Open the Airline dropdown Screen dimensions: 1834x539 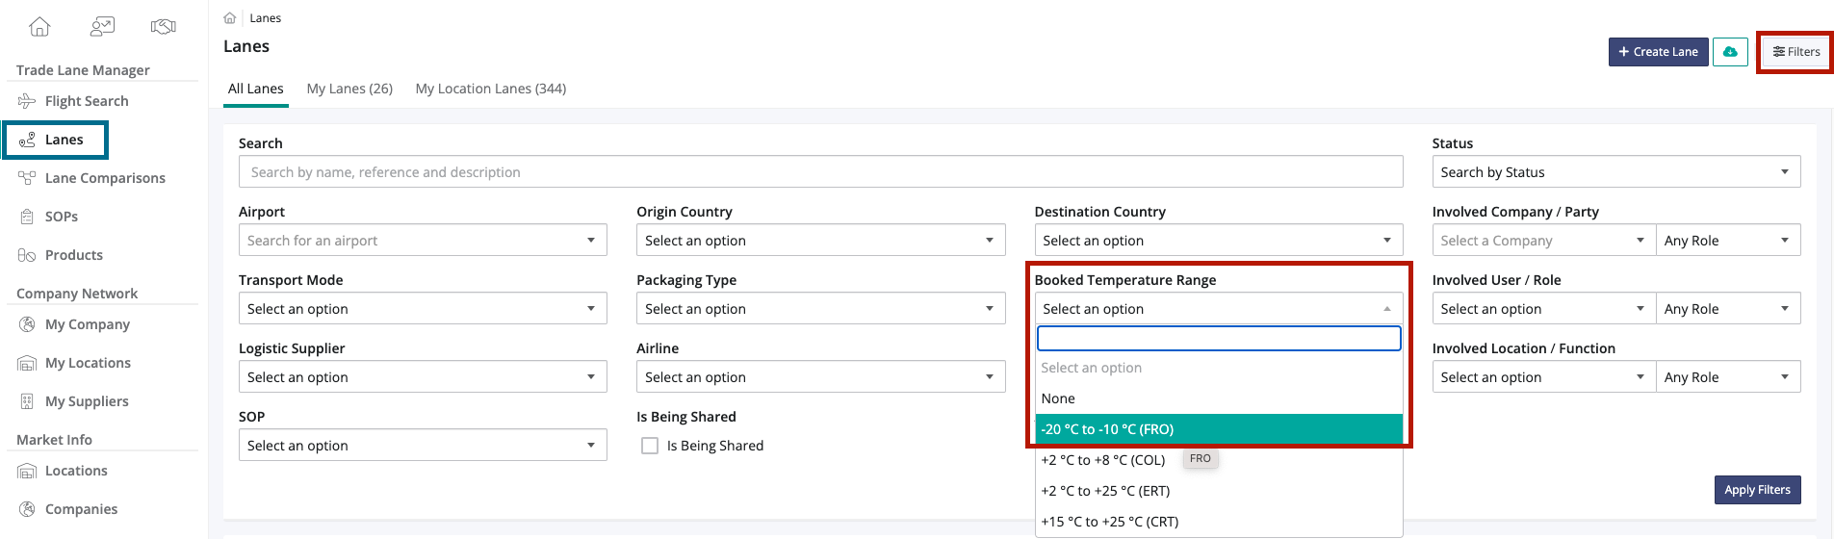[820, 377]
